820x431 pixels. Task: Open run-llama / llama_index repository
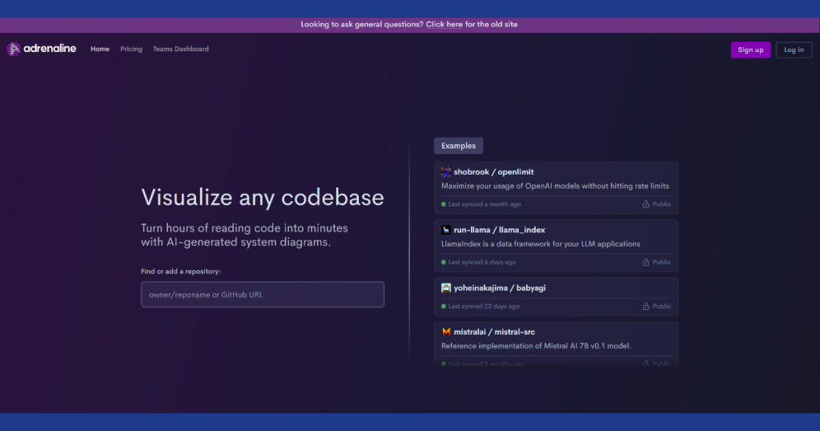499,230
